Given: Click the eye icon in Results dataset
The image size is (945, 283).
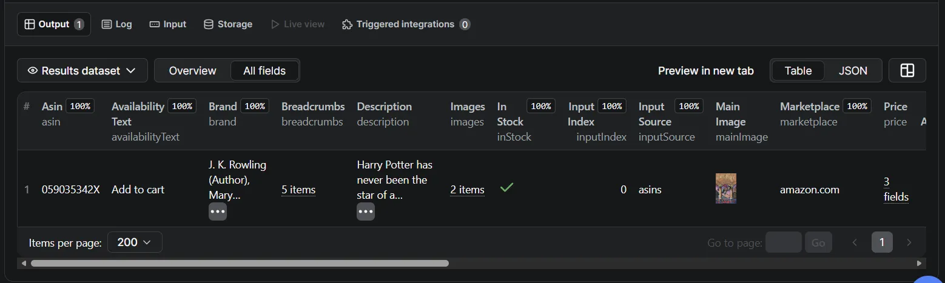Looking at the screenshot, I should point(33,71).
